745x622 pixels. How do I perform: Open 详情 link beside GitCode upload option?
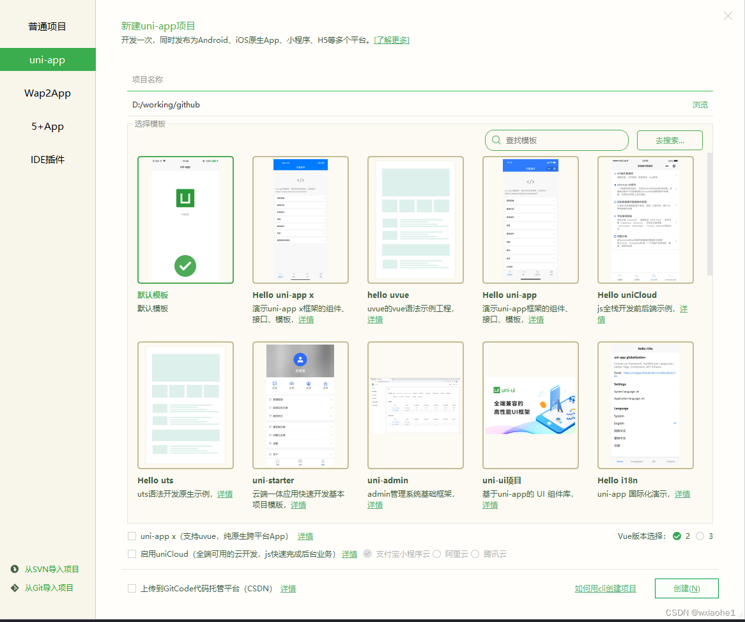click(288, 589)
